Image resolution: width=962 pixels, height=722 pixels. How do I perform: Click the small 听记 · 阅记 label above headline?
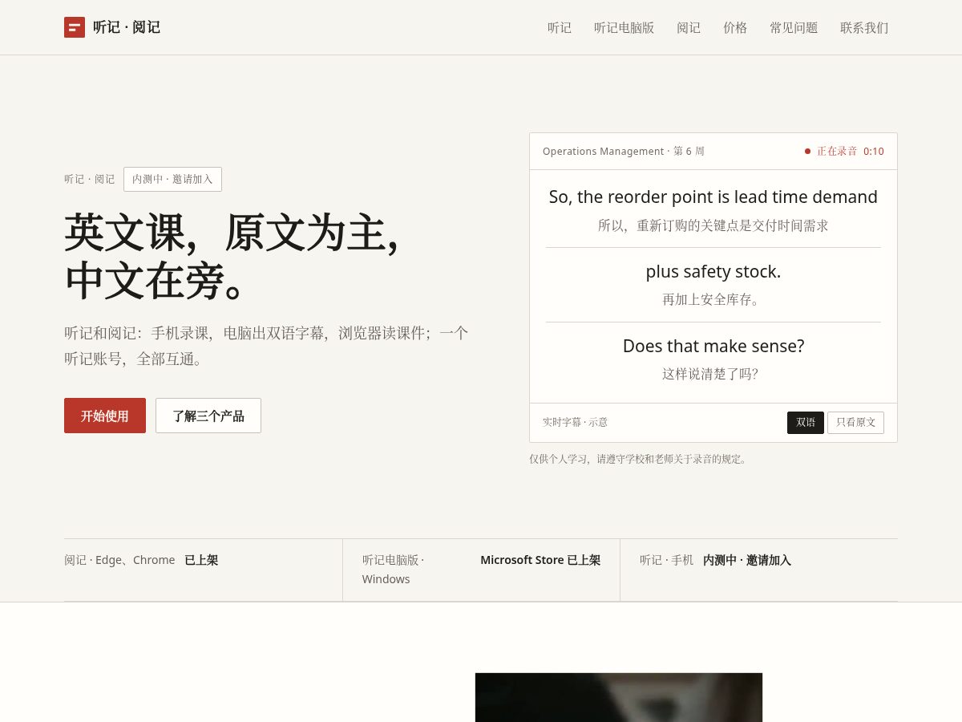coord(90,179)
